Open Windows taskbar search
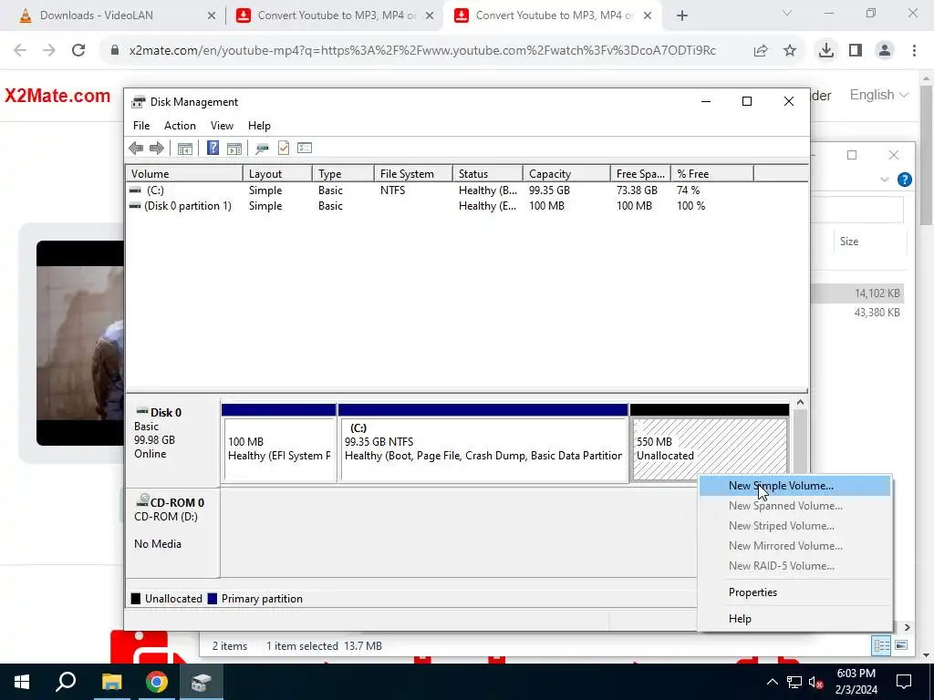Viewport: 934px width, 700px height. click(x=66, y=682)
